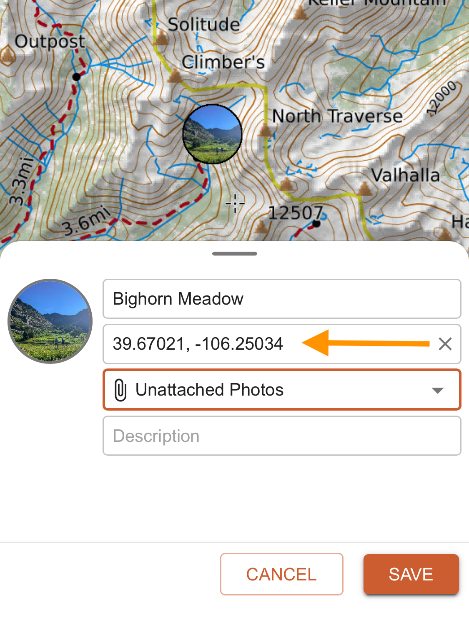
Task: Click the peak icon left of 12507
Action: point(261,227)
